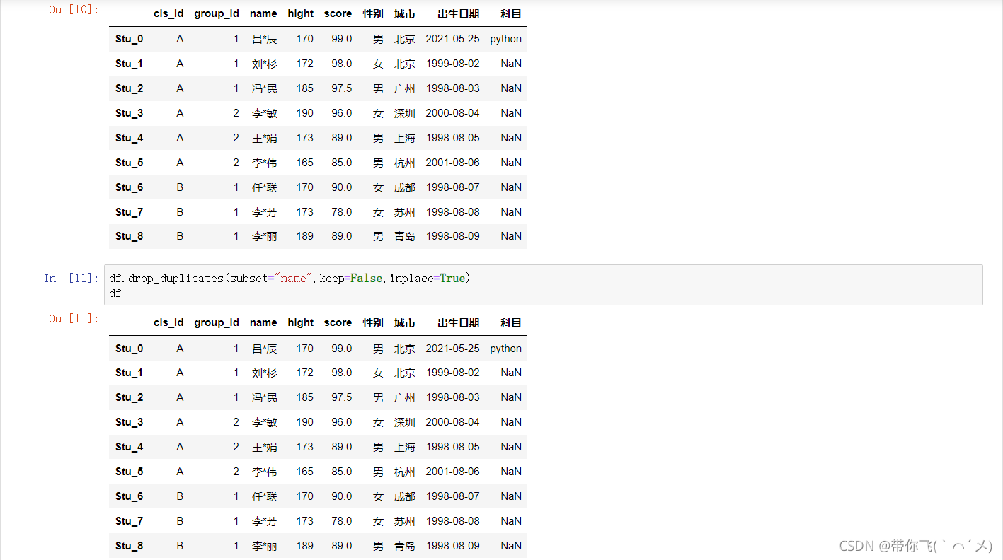Image resolution: width=1003 pixels, height=560 pixels.
Task: Click hight column header in Out[10] table
Action: pos(301,13)
